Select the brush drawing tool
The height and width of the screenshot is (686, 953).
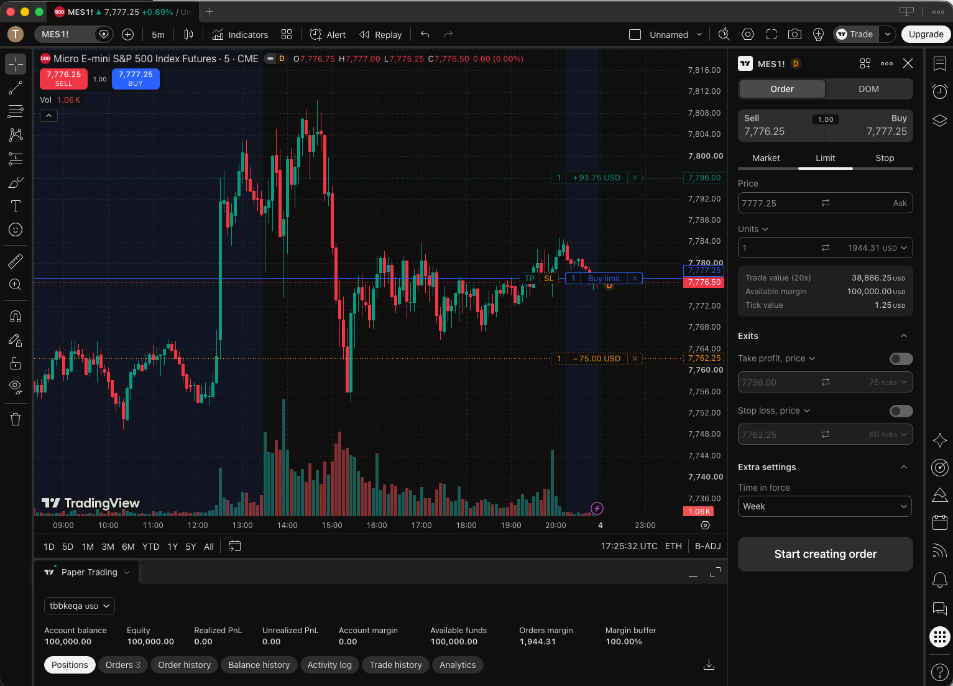pos(16,182)
